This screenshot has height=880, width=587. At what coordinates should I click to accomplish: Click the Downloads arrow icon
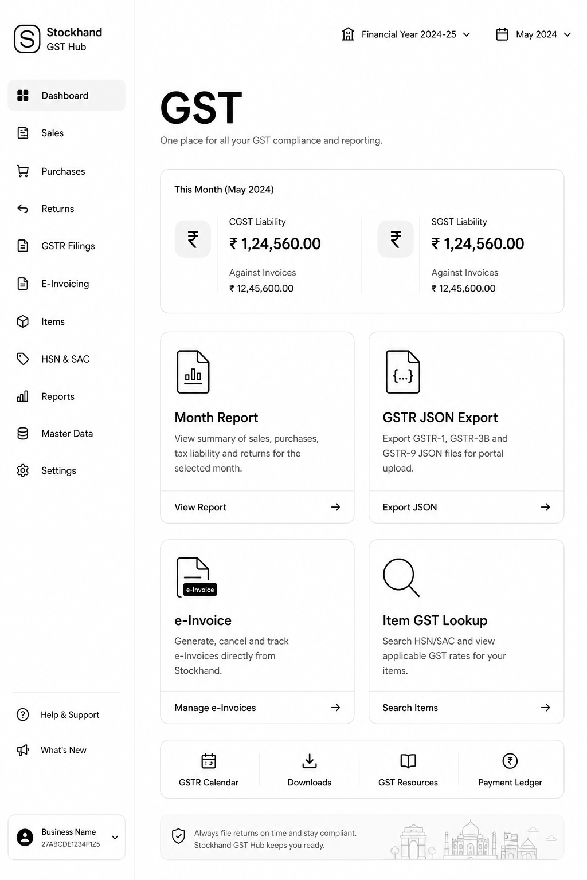point(310,761)
